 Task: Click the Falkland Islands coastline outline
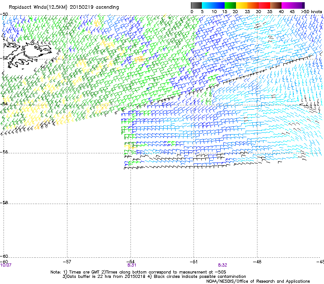(x=27, y=55)
